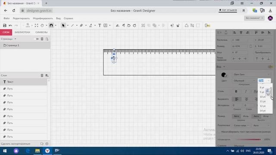Click the number 1 text on canvas

pyautogui.click(x=114, y=58)
